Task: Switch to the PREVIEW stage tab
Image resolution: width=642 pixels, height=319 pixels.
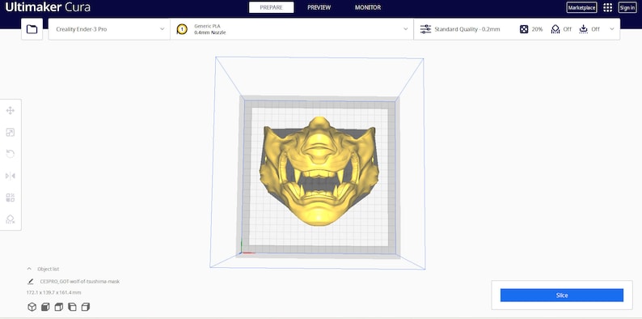Action: (319, 7)
